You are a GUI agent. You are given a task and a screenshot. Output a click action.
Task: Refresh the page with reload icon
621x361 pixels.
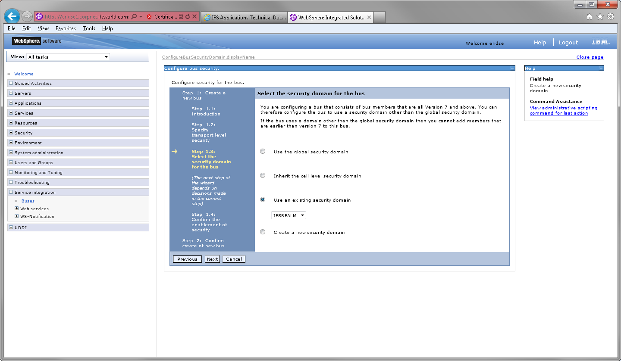pyautogui.click(x=188, y=17)
